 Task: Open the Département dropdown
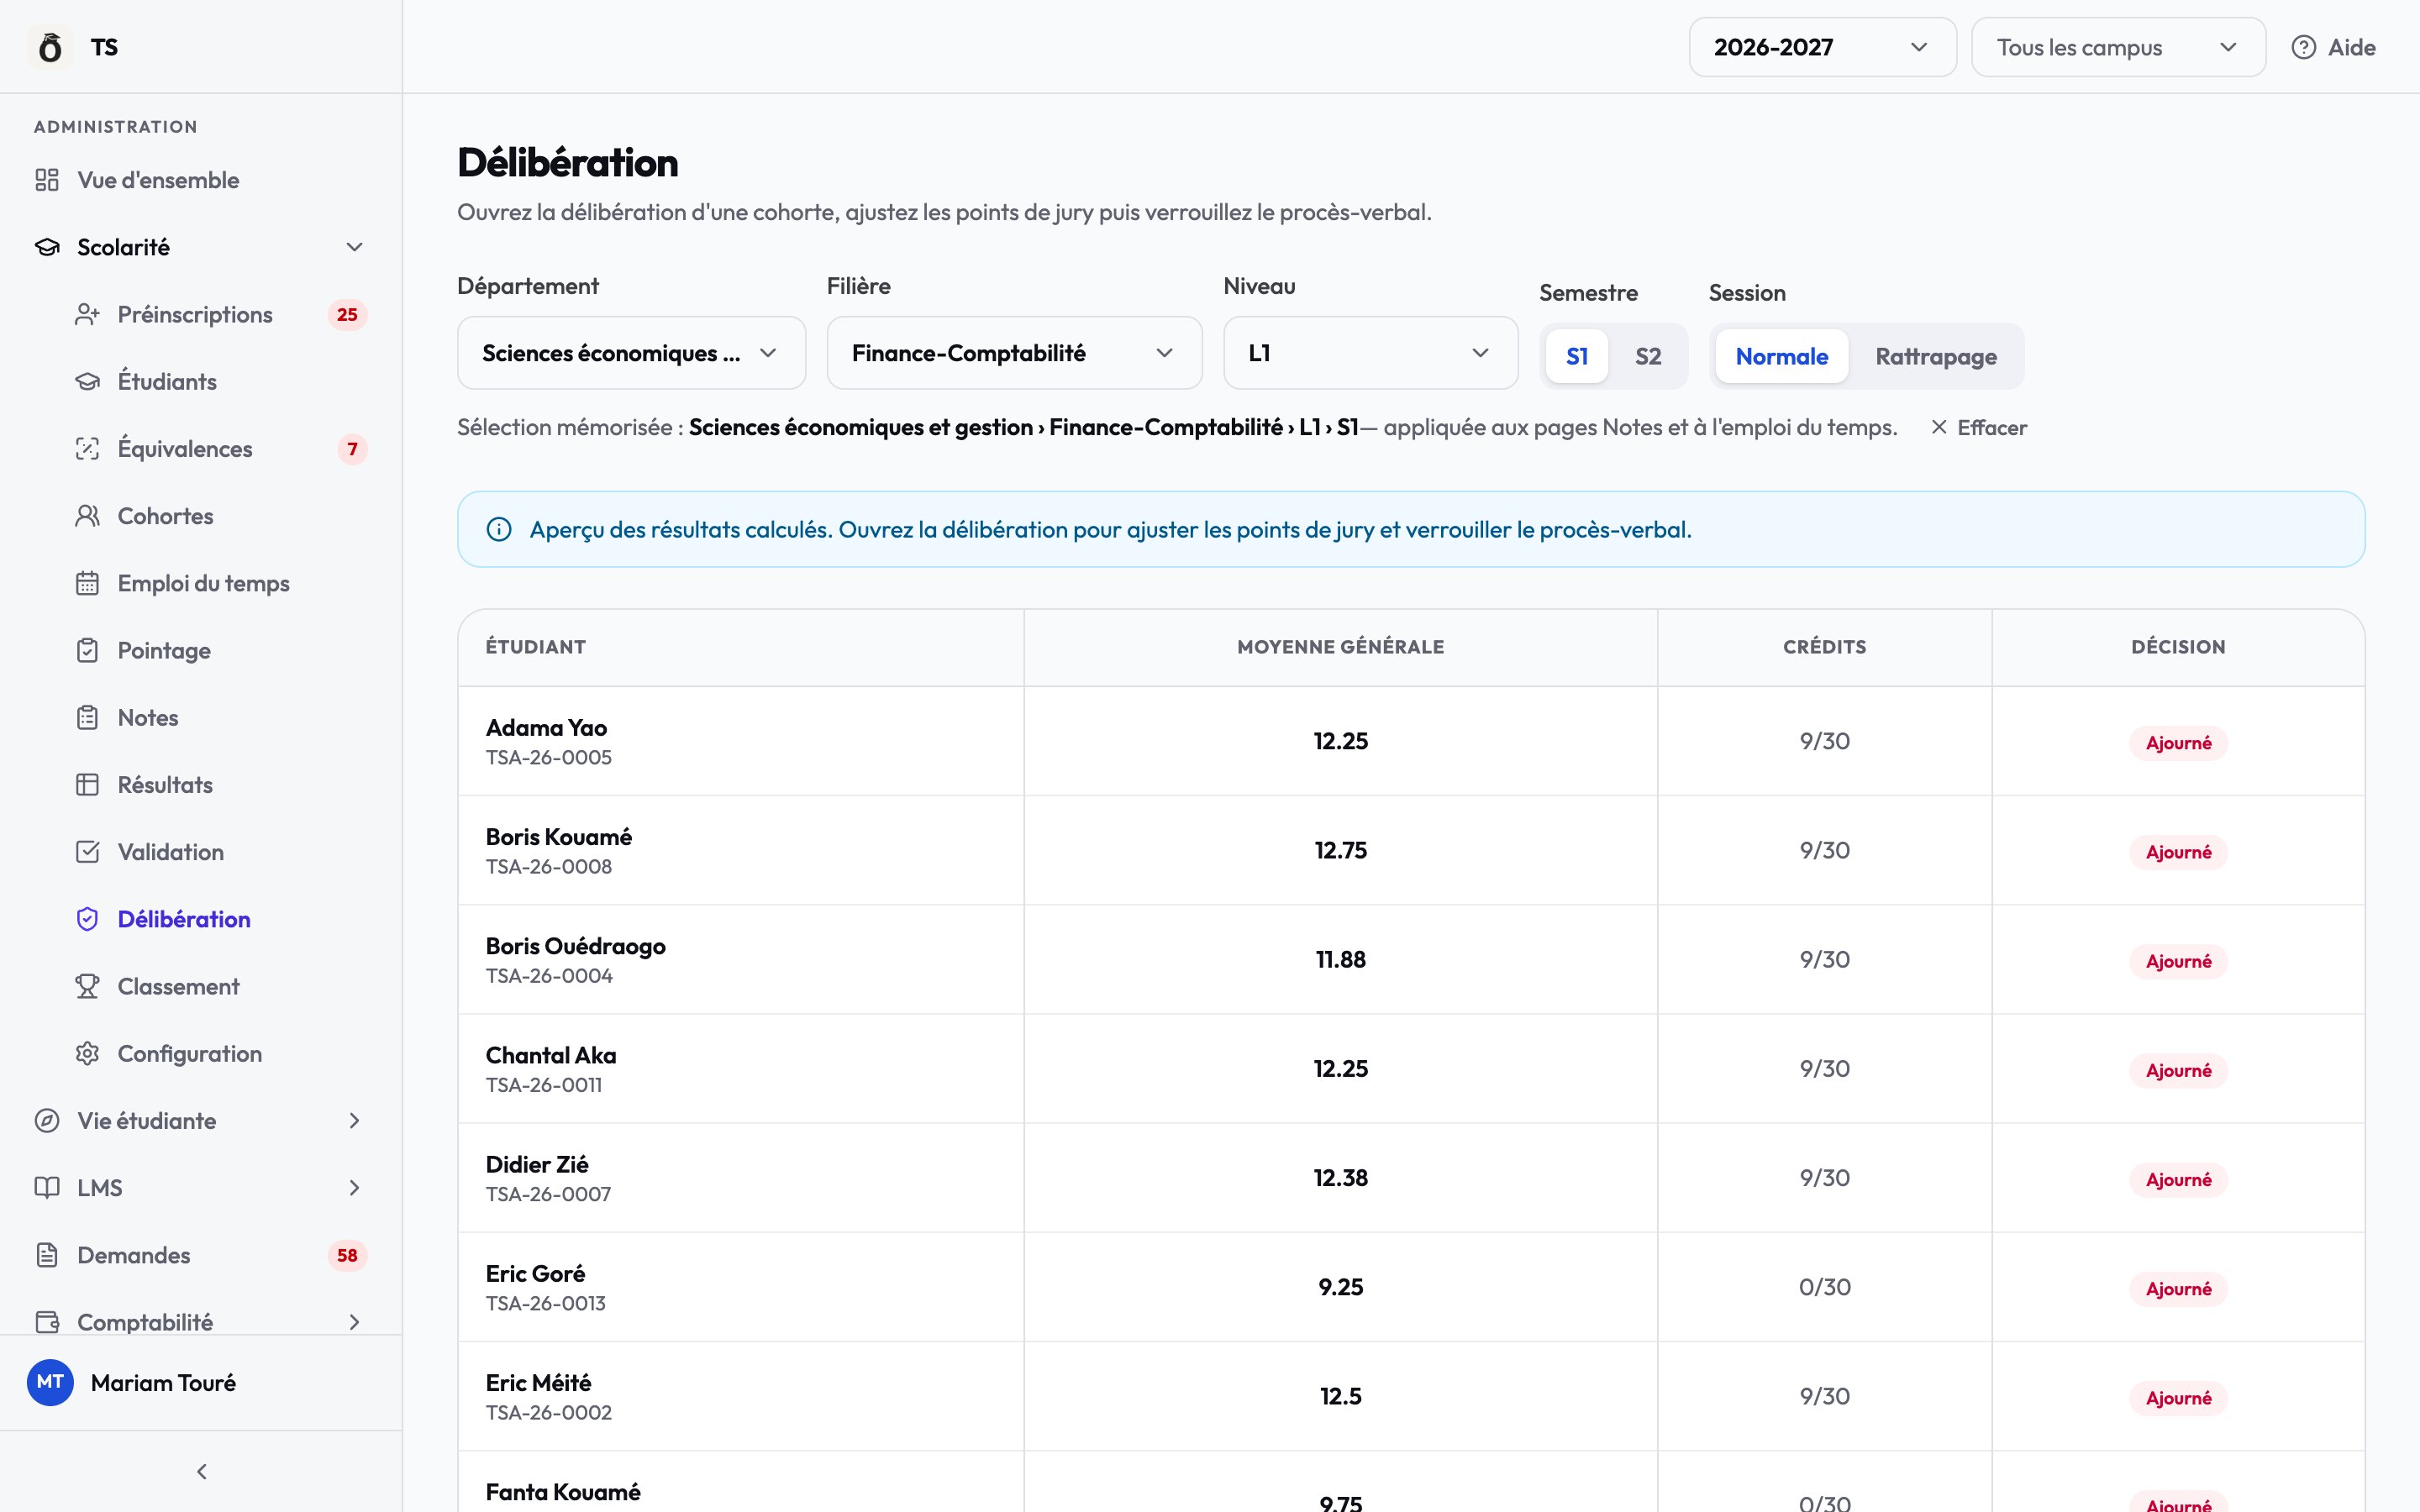coord(632,353)
